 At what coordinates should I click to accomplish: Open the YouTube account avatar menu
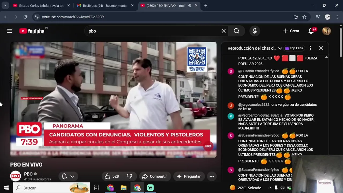[x=326, y=31]
